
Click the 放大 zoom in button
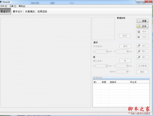142,46
